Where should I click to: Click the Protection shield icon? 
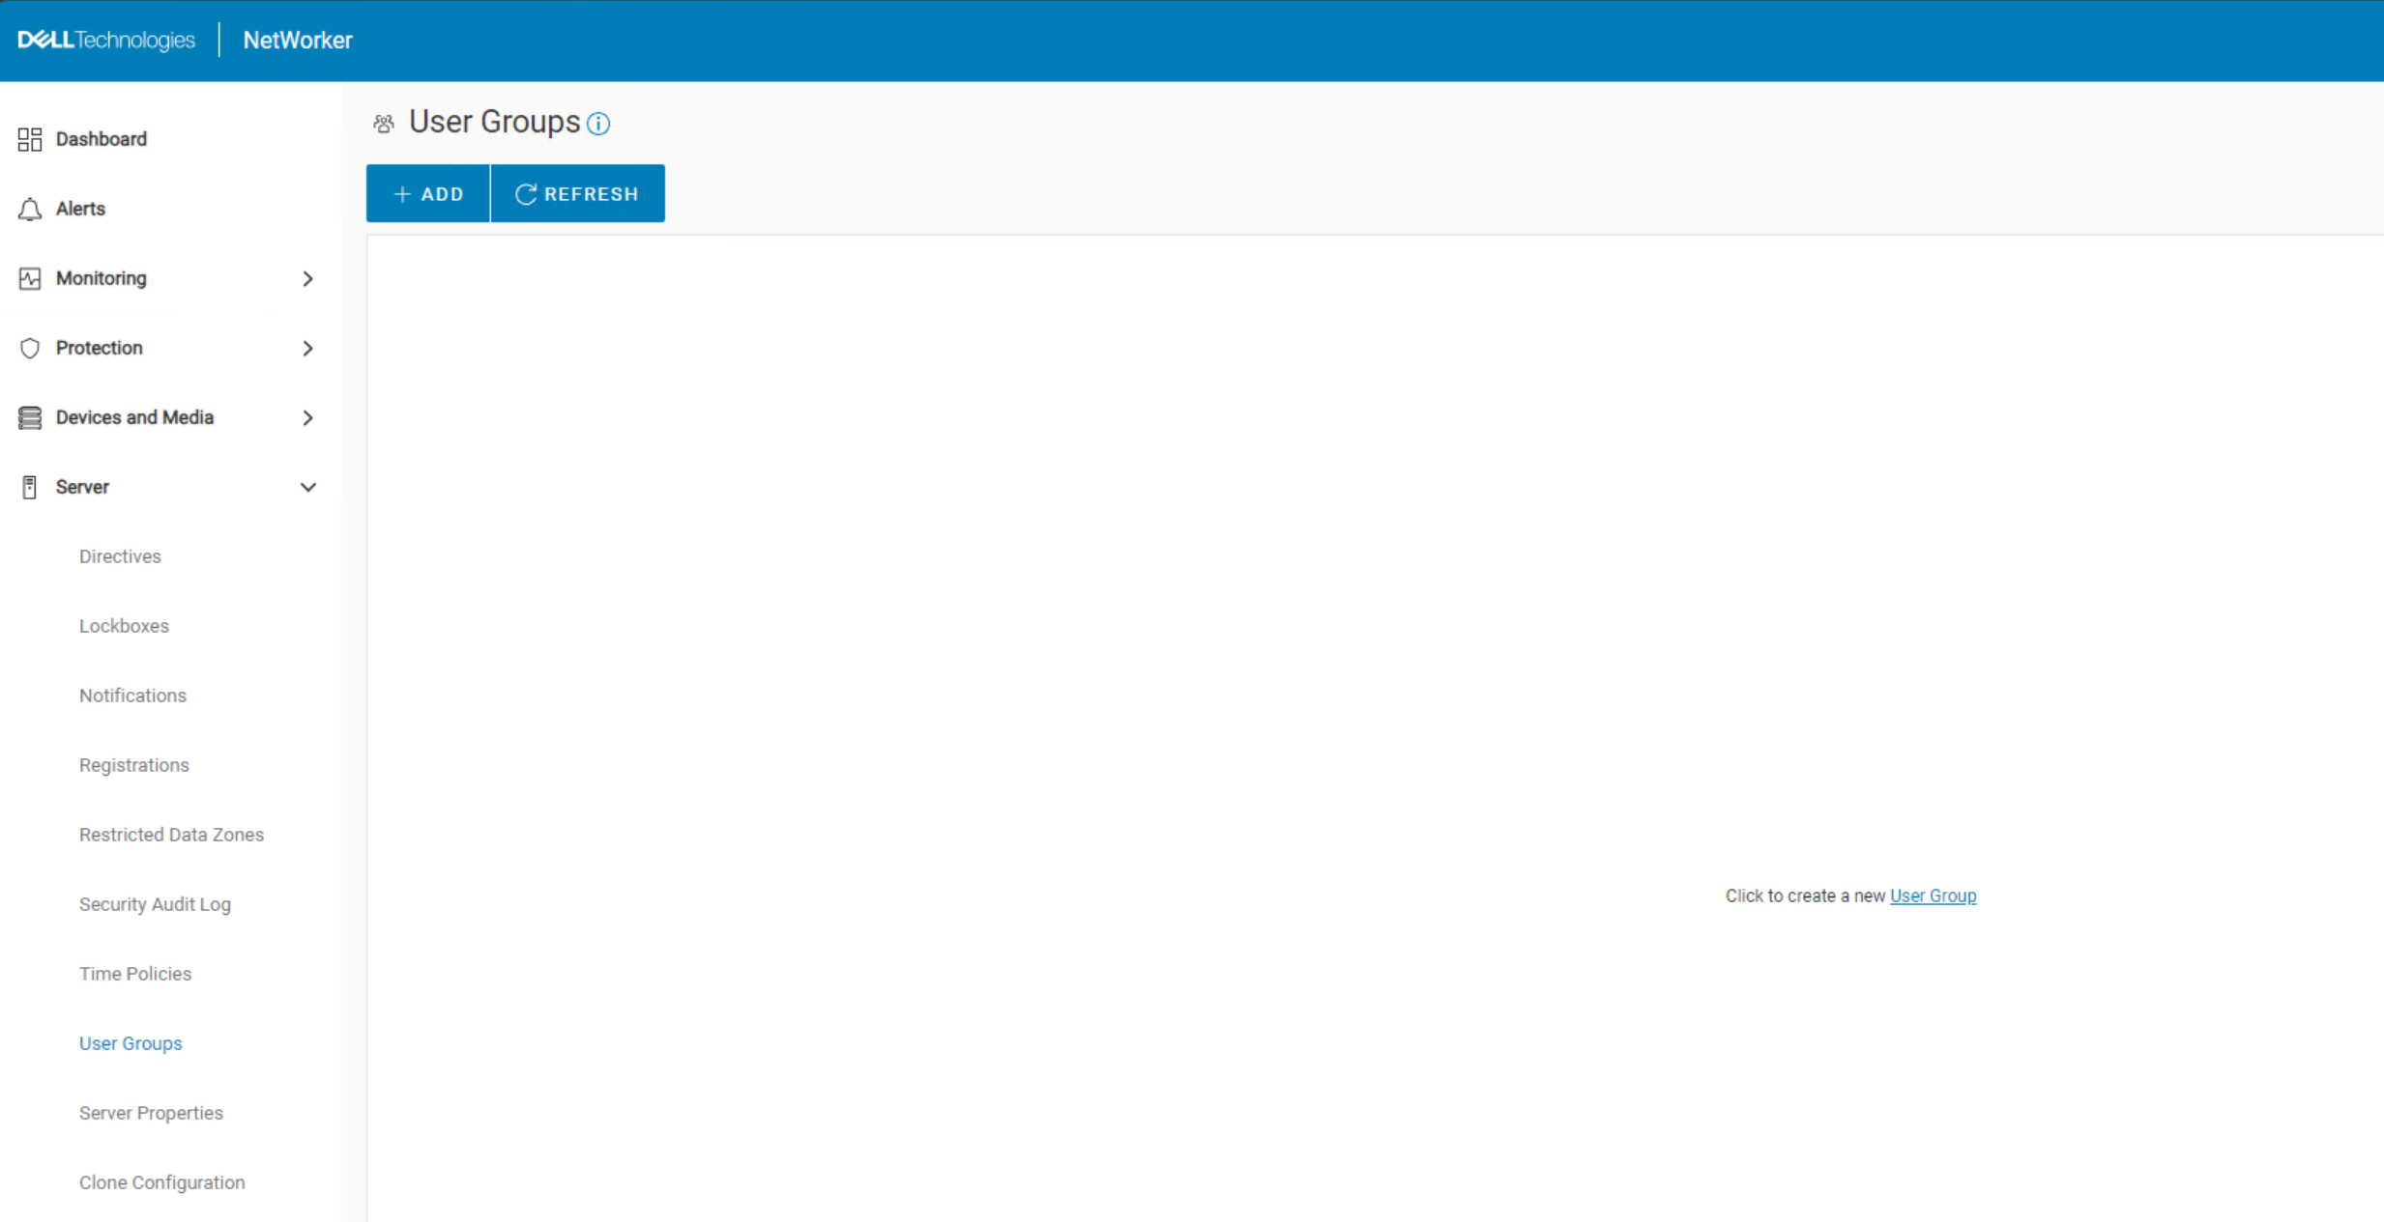(x=29, y=348)
